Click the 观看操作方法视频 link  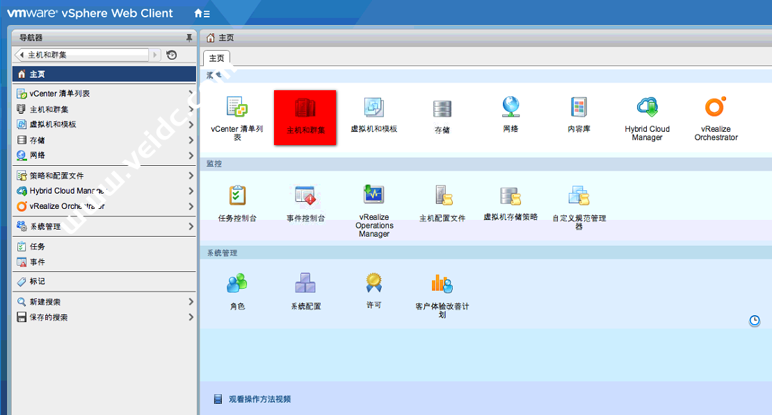[x=259, y=399]
